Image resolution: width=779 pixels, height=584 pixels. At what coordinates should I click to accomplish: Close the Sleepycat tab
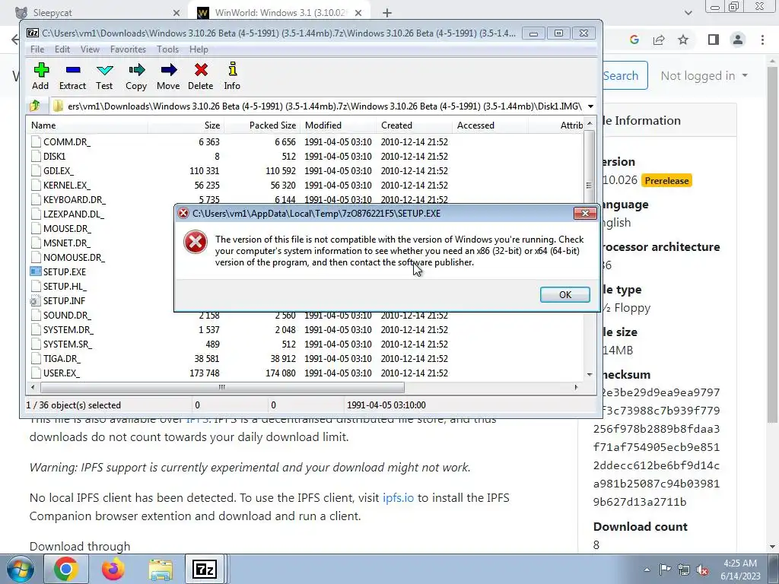point(176,13)
